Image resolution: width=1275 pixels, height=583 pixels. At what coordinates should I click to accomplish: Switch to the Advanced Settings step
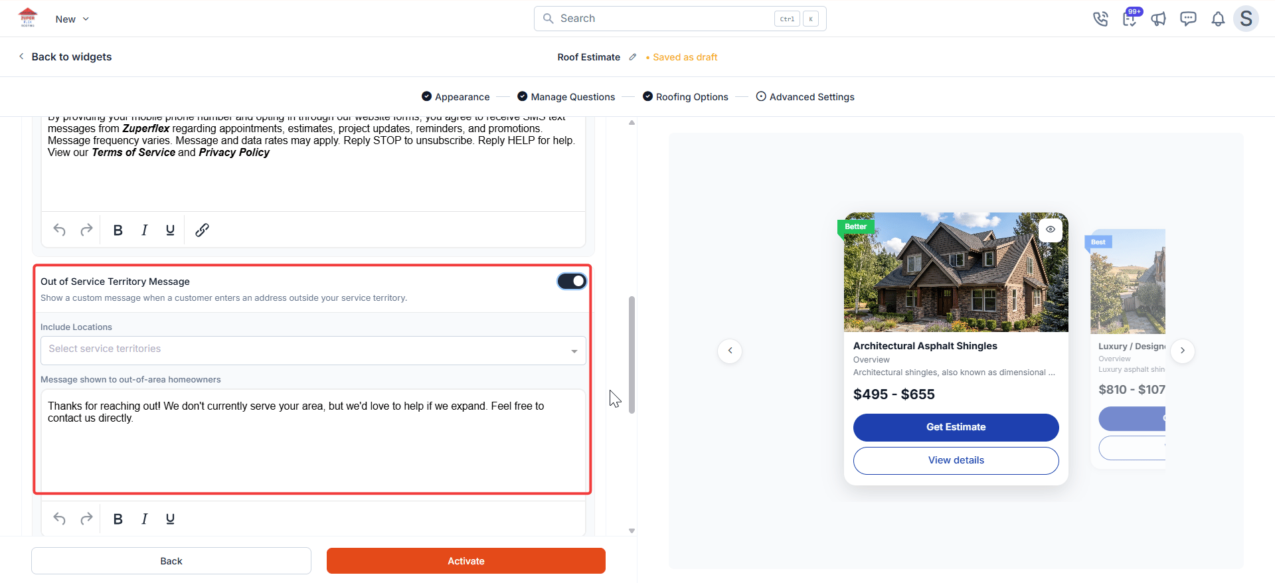point(805,97)
